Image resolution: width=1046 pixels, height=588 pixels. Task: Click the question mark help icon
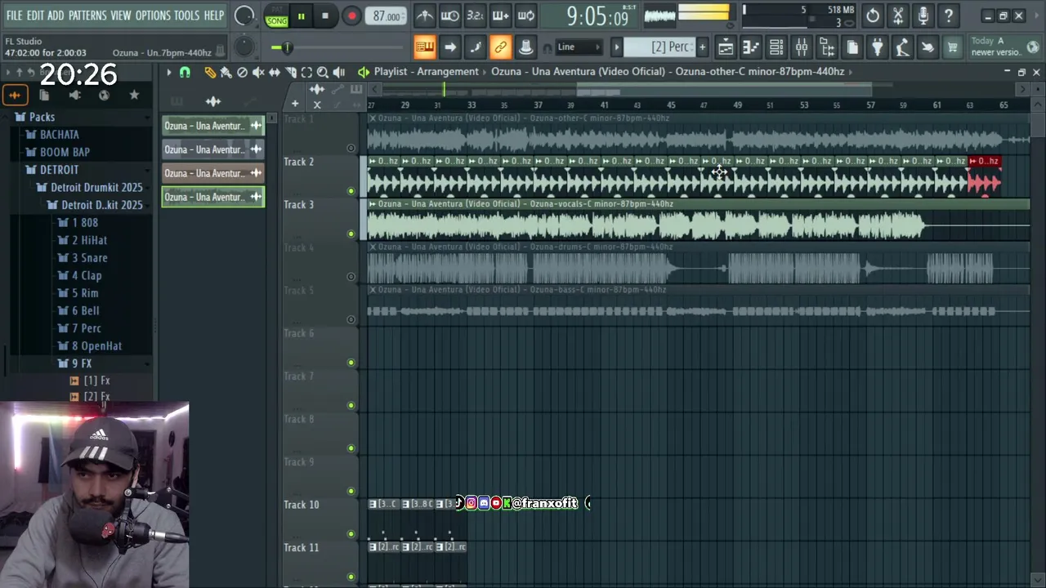click(949, 16)
